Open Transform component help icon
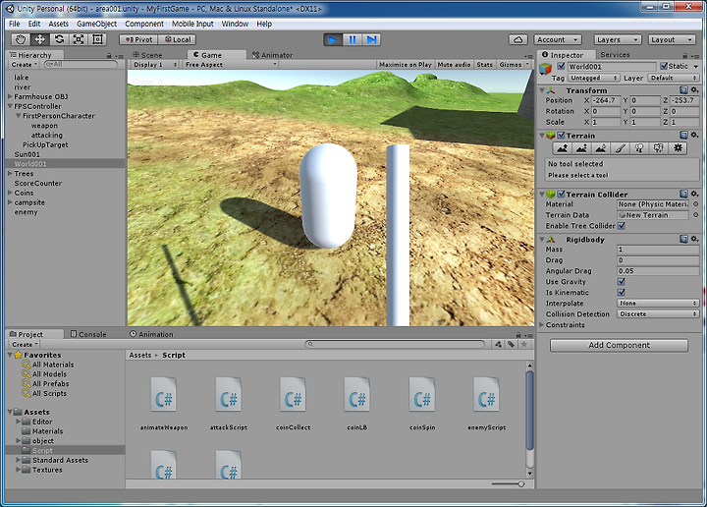 [x=683, y=90]
